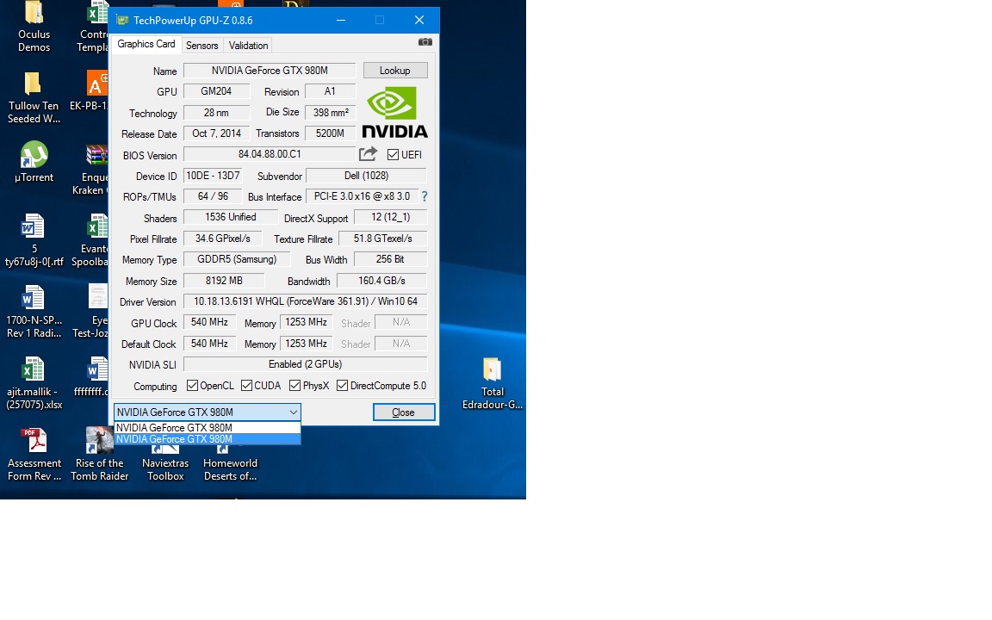Viewport: 992px width, 620px height.
Task: Click the DirectX Support value 12 (12_1)
Action: click(390, 218)
